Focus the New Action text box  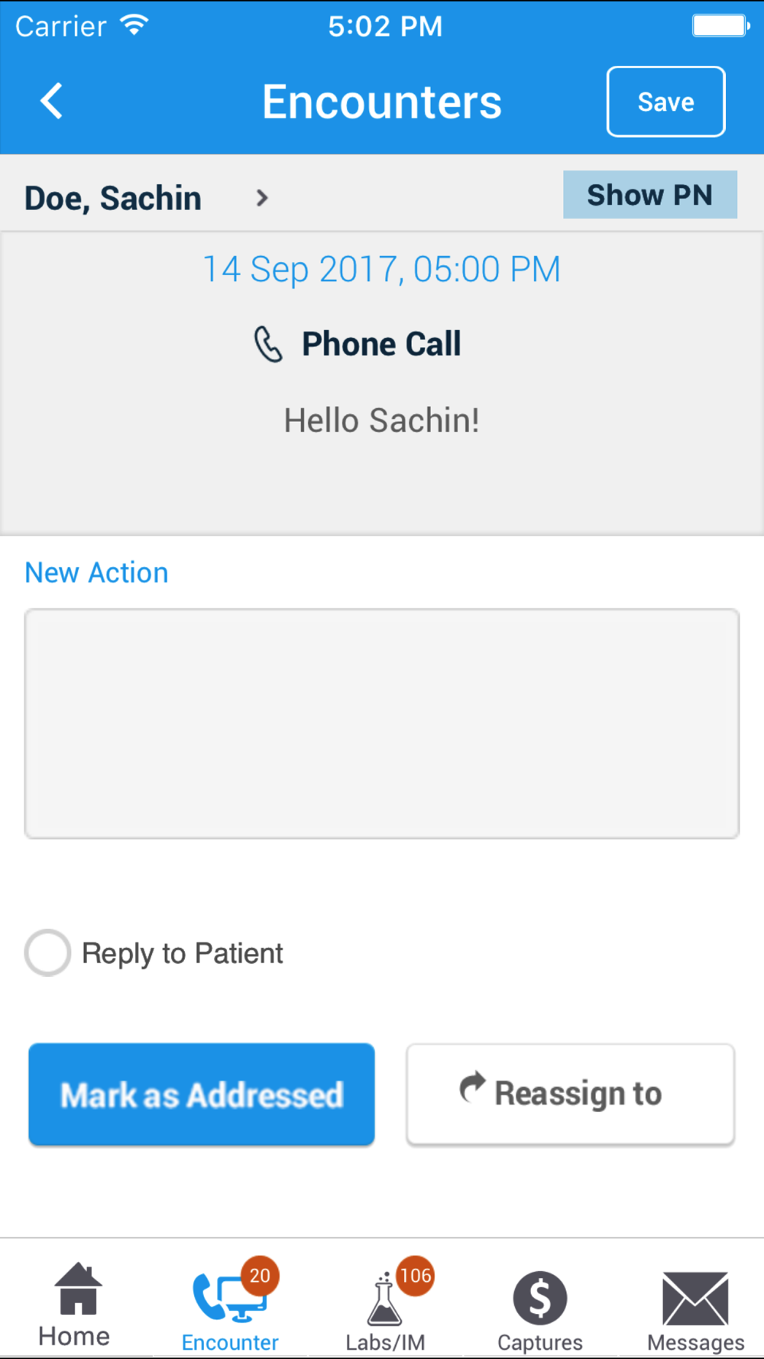tap(382, 724)
